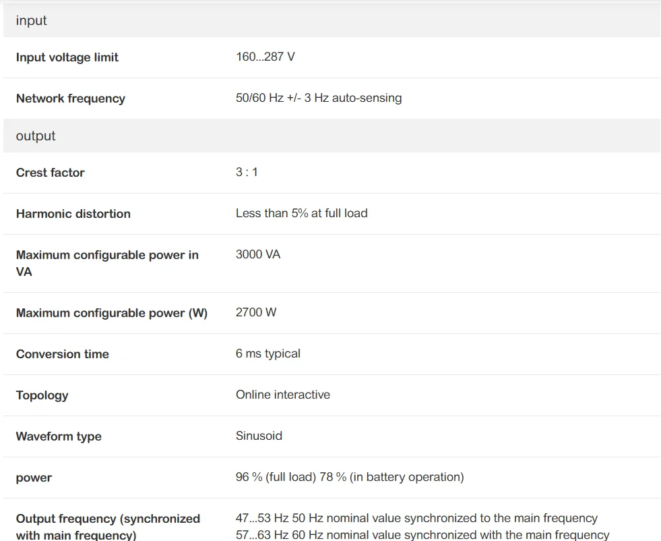Image resolution: width=661 pixels, height=541 pixels.
Task: Click "Less than 5% at full load" text
Action: tap(301, 213)
